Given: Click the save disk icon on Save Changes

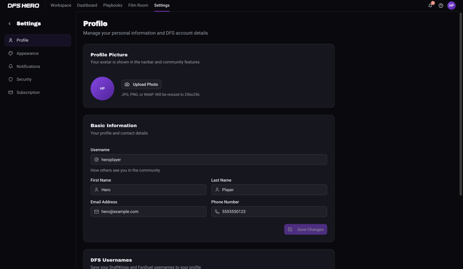Looking at the screenshot, I should [x=290, y=229].
